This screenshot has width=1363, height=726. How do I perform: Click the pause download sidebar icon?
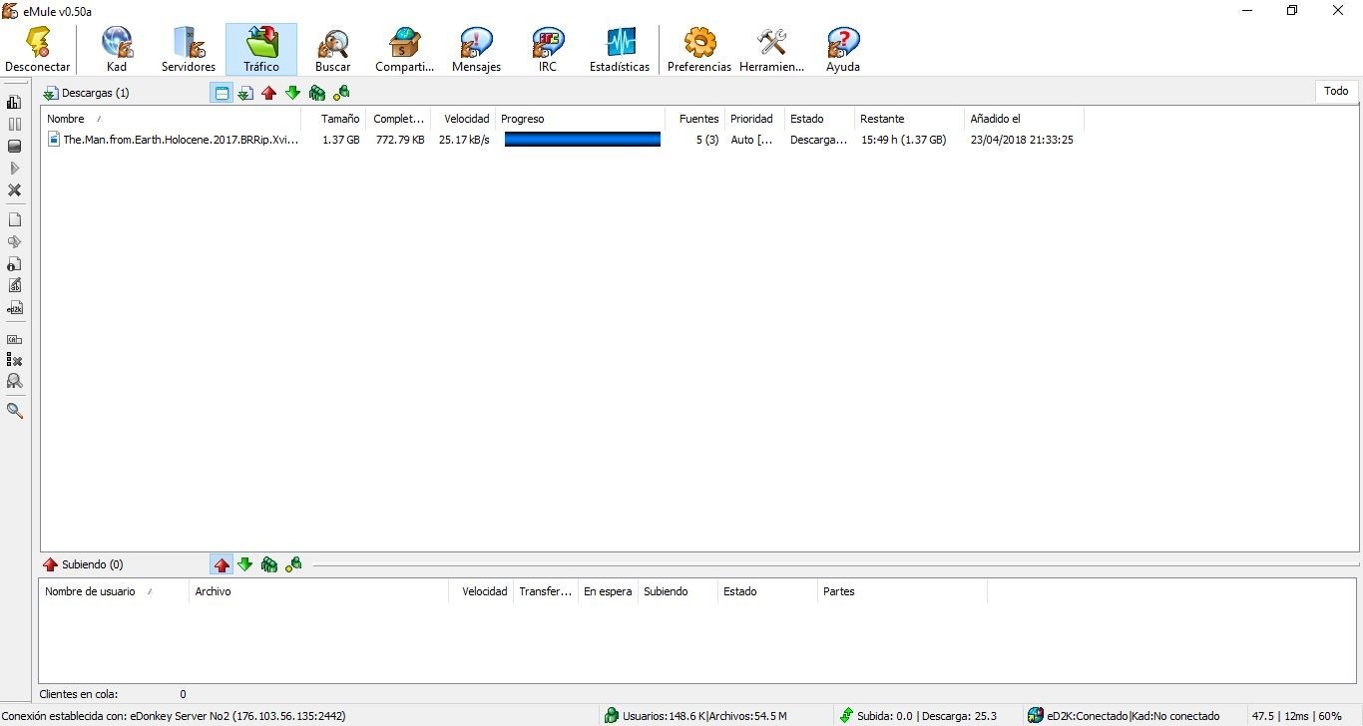click(14, 124)
